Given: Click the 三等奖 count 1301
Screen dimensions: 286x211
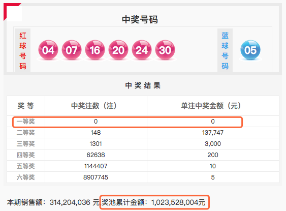Looking at the screenshot, I should coord(96,144).
